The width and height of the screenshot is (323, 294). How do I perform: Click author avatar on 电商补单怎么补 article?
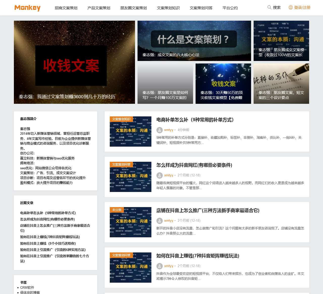coord(159,130)
